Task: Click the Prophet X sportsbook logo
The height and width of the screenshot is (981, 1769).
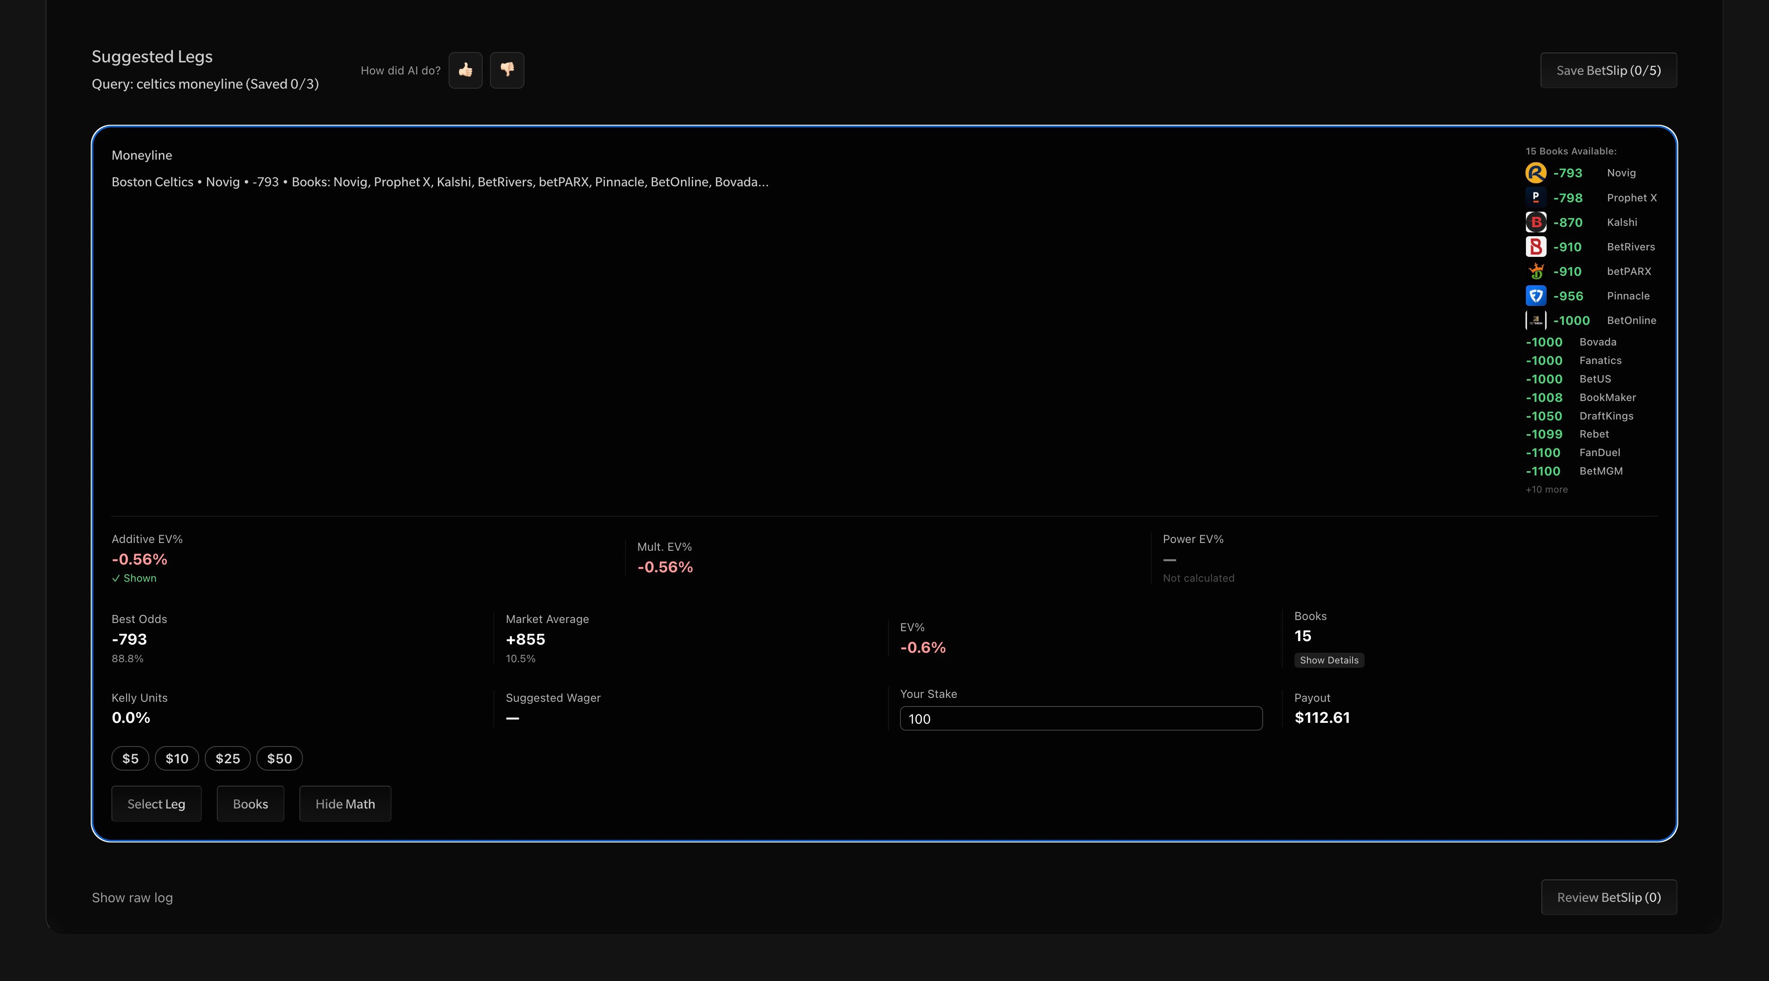Action: [x=1535, y=198]
